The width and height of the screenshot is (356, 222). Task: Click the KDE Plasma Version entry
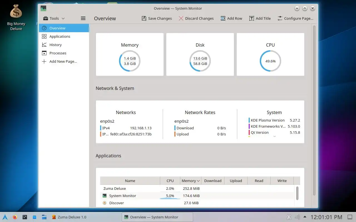tap(274, 120)
